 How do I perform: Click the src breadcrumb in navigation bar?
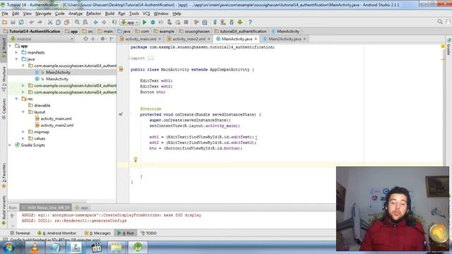(x=88, y=31)
